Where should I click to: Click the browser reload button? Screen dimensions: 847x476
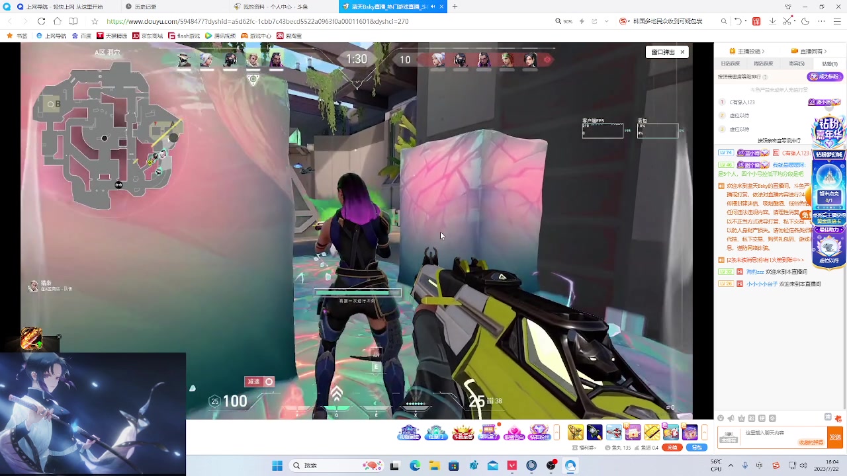pos(42,21)
